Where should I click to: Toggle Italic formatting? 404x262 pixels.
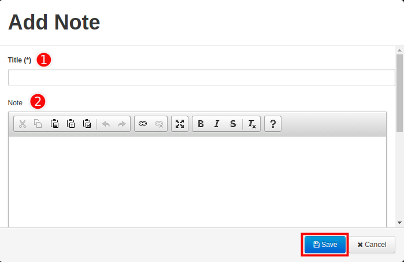(217, 124)
